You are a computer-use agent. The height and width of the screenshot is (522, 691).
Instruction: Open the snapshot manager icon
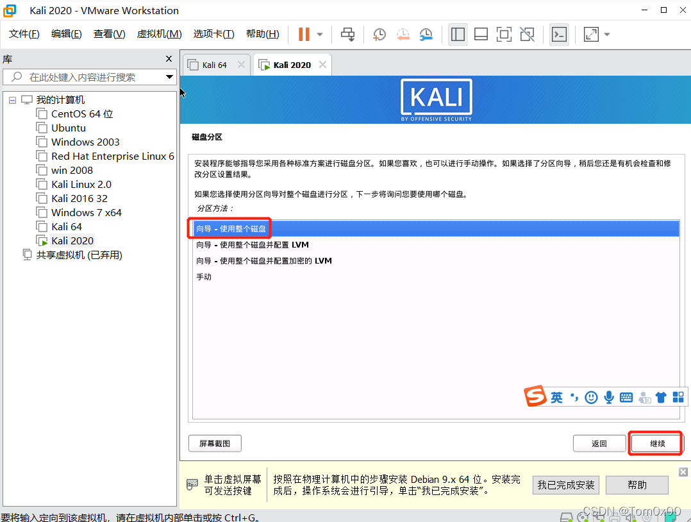(426, 35)
